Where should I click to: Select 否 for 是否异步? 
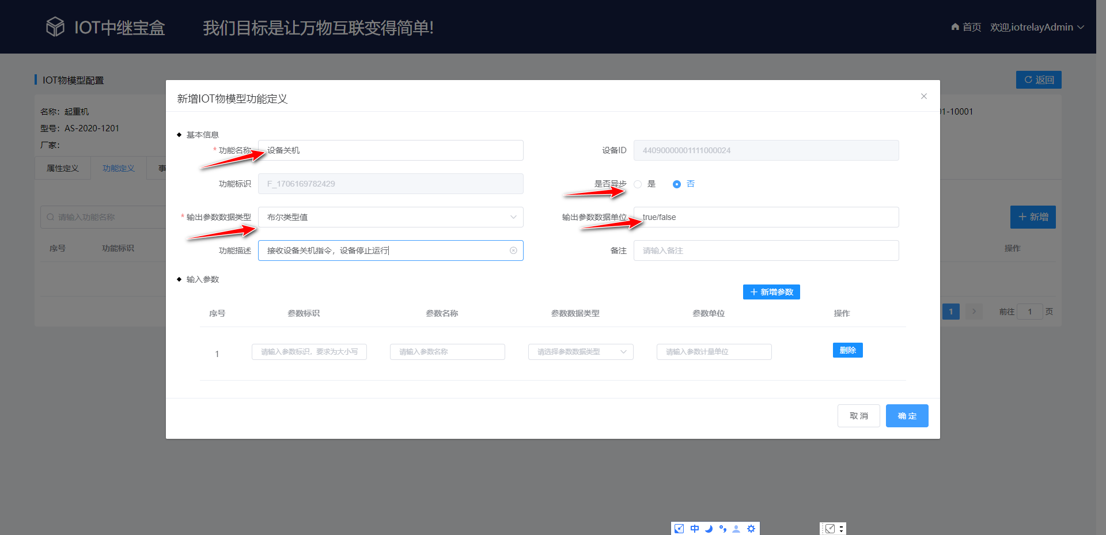tap(676, 184)
